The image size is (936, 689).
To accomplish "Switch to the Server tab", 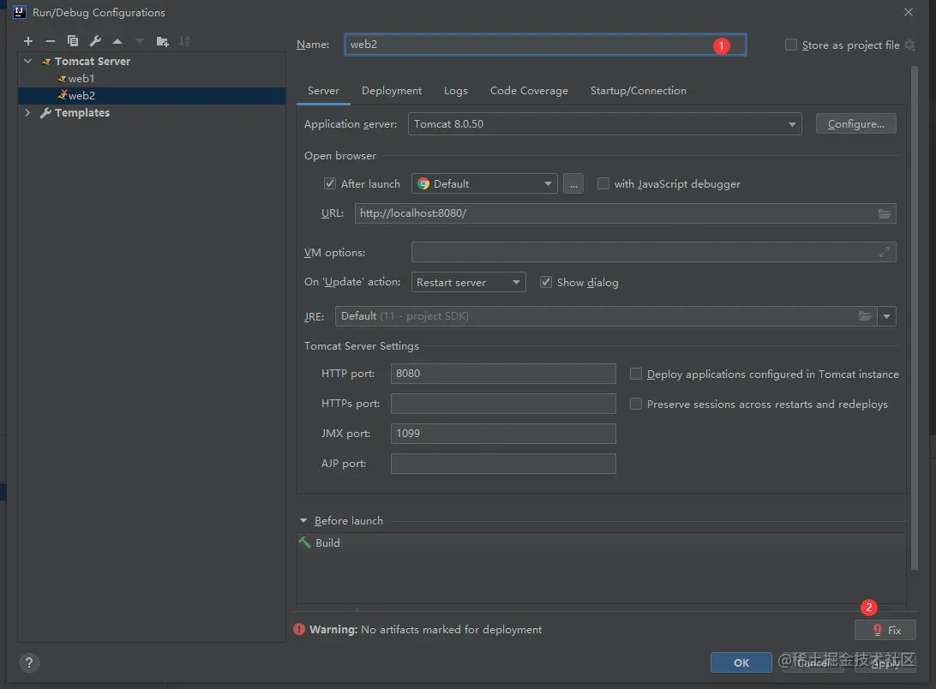I will pos(323,90).
